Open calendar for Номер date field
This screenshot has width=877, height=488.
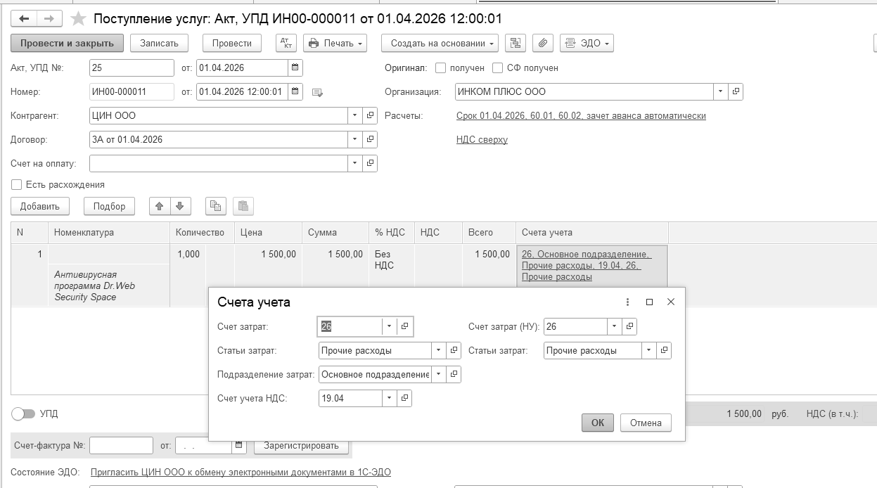point(295,91)
